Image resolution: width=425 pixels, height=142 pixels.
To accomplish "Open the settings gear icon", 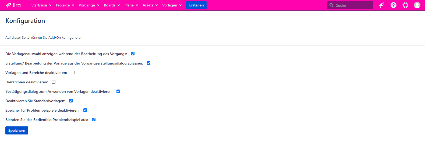I will (x=405, y=5).
